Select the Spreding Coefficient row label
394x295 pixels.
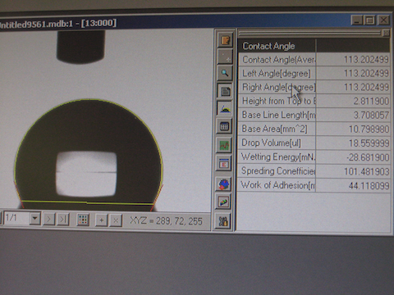click(x=278, y=171)
